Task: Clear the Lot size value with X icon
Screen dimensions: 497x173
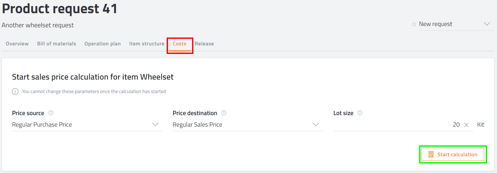Action: [x=466, y=125]
